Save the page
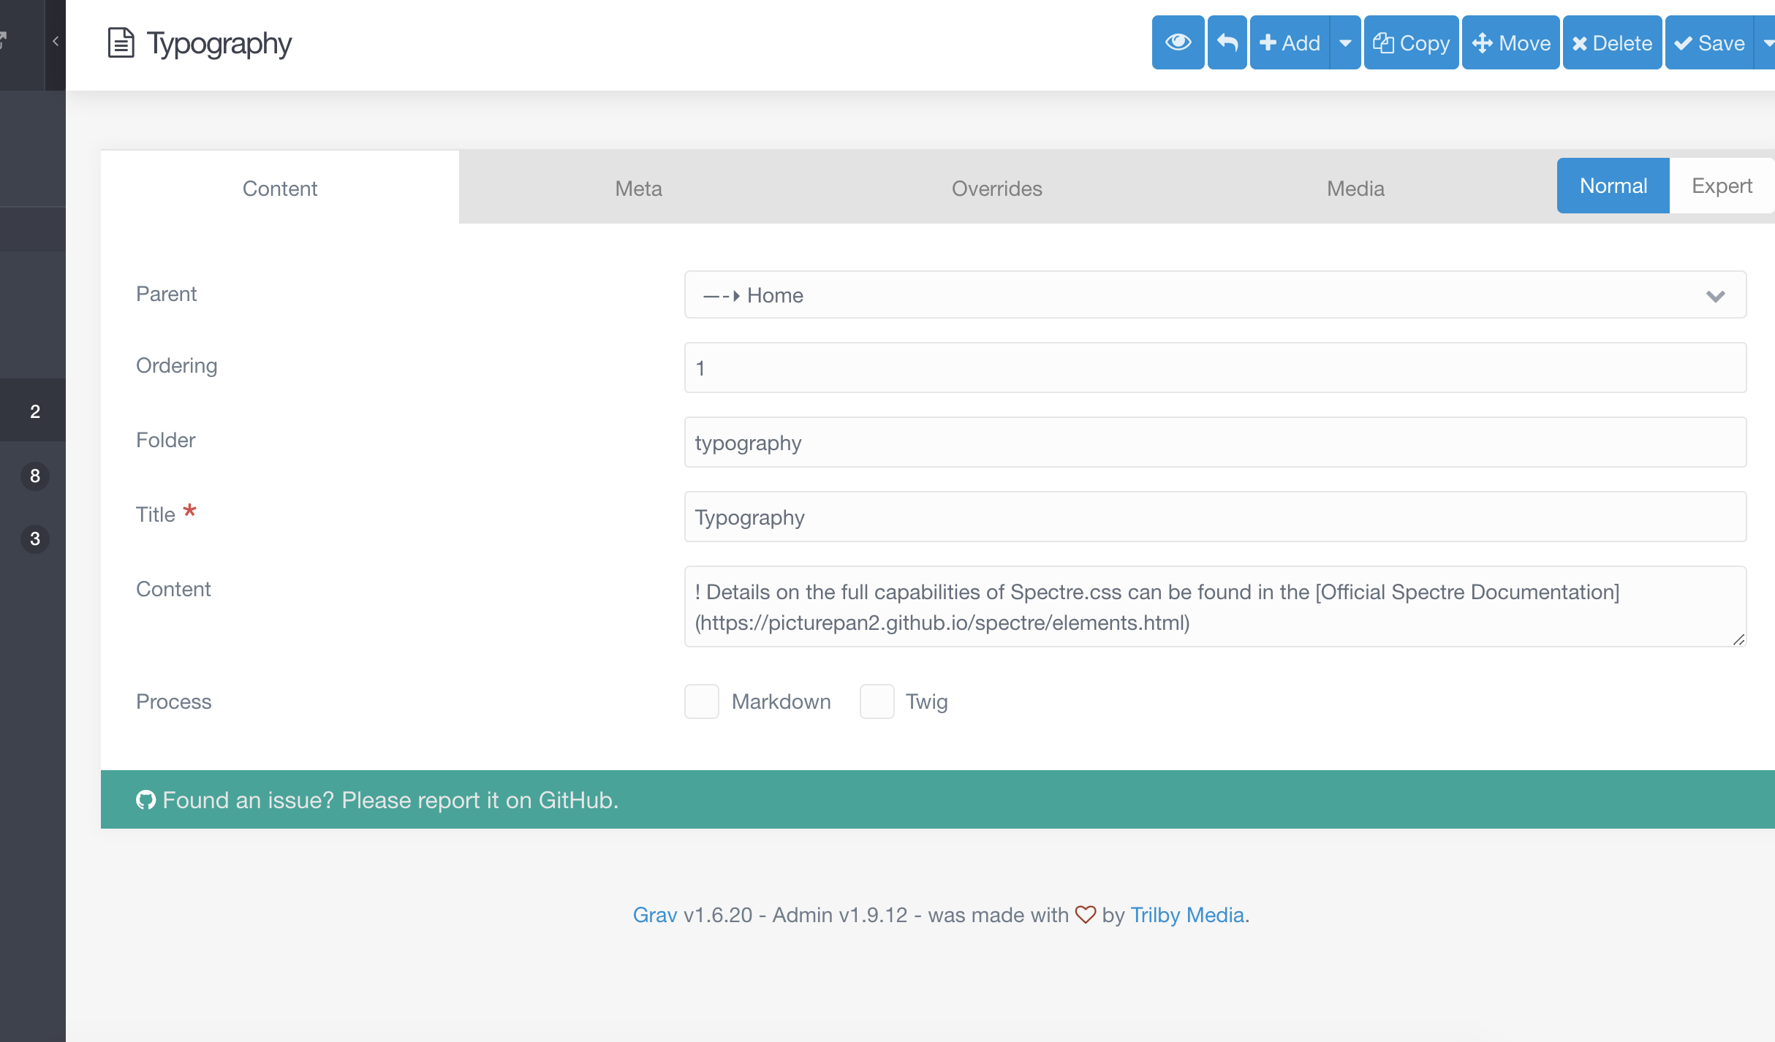Image resolution: width=1775 pixels, height=1042 pixels. click(1709, 42)
